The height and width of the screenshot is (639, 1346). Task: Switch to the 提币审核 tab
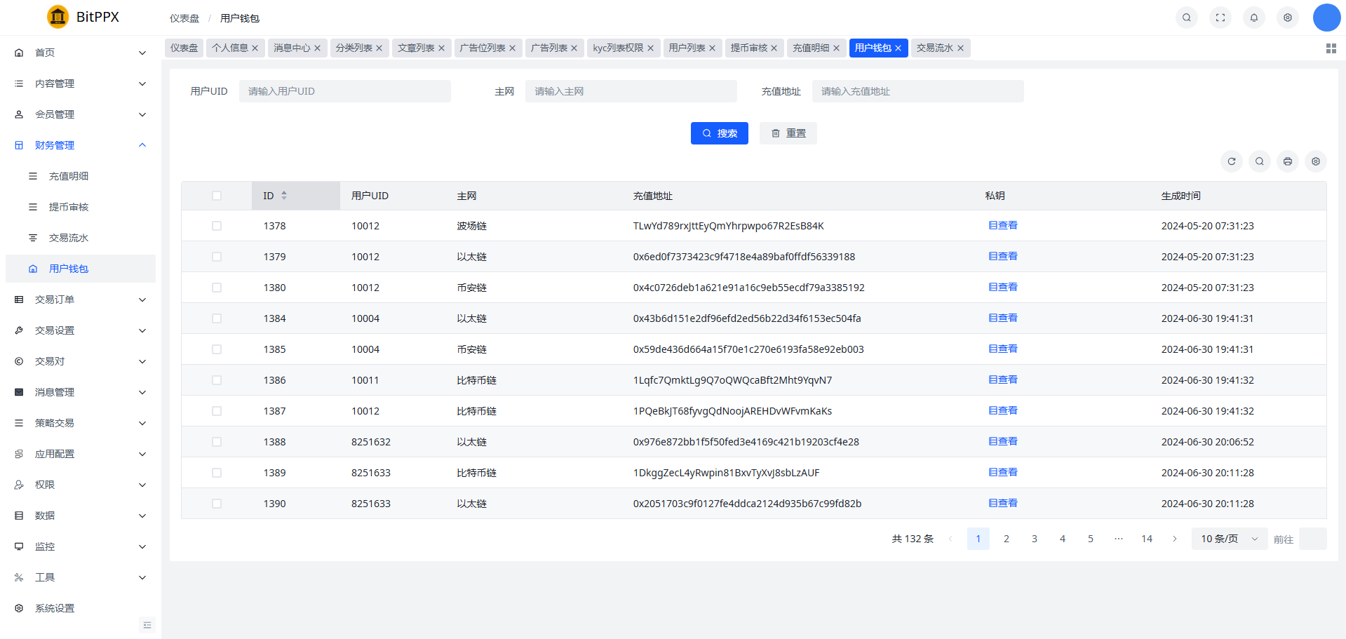point(748,48)
